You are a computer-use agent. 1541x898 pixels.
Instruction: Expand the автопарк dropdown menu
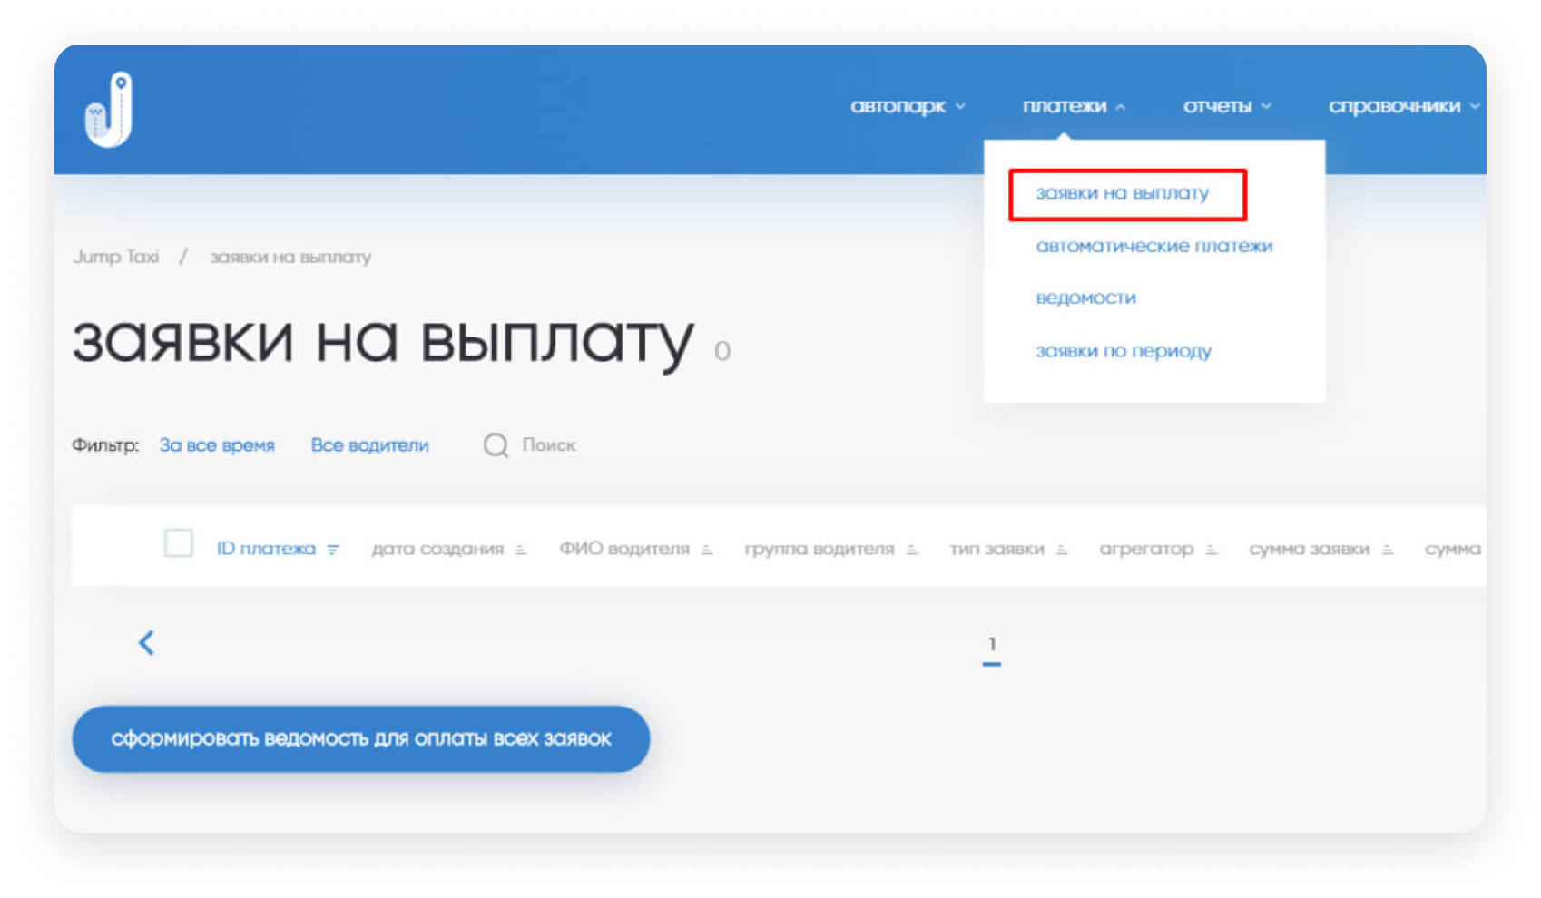click(x=907, y=106)
